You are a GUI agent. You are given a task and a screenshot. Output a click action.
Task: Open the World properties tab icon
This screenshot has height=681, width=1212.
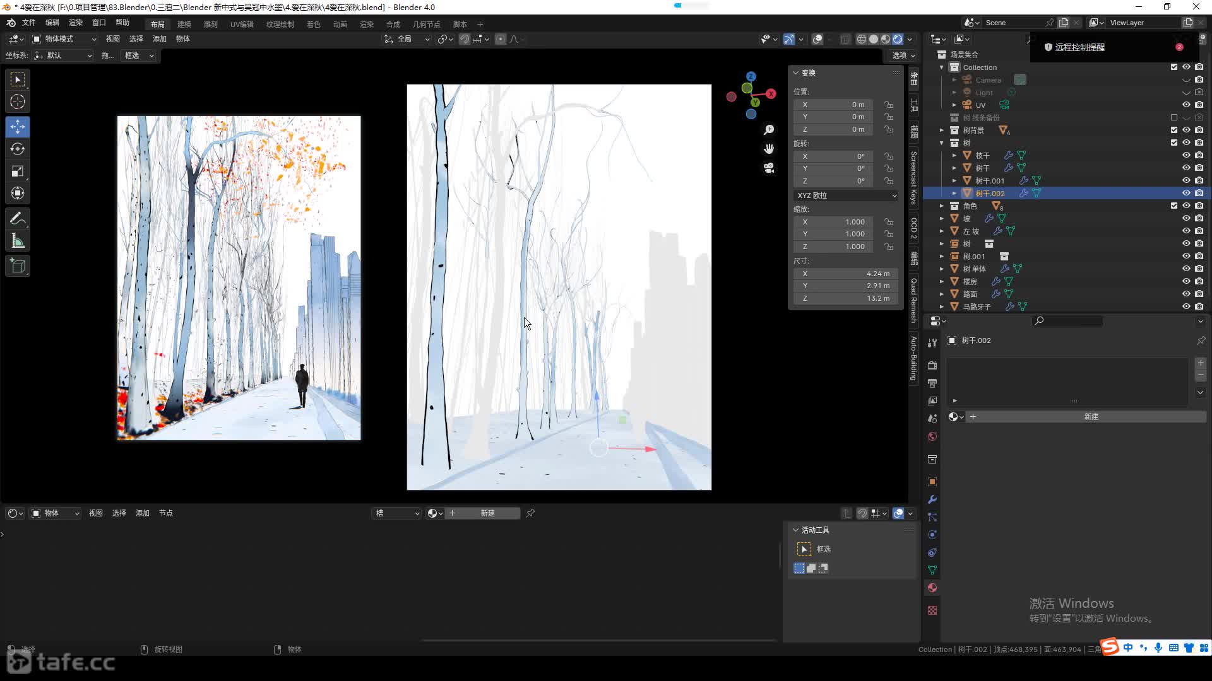932,436
